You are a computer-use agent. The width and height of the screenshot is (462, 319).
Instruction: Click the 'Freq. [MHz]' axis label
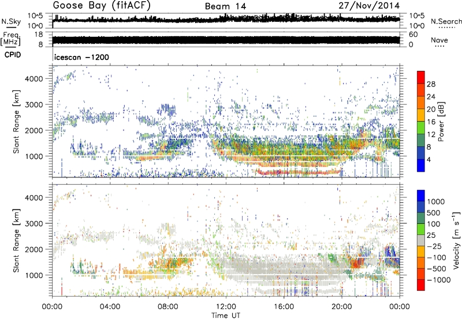(x=10, y=39)
